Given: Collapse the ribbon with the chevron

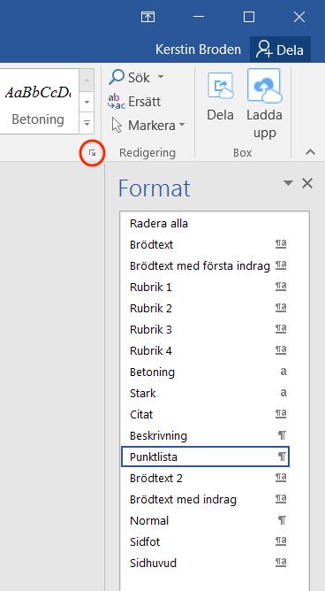Looking at the screenshot, I should pyautogui.click(x=310, y=152).
